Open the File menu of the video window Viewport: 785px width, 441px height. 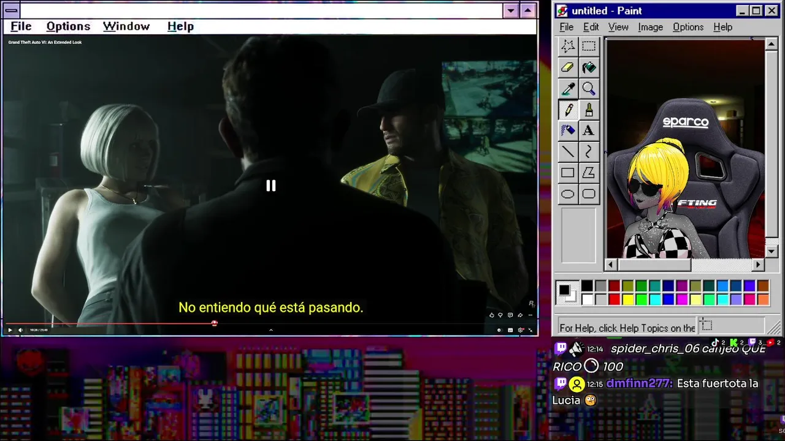coord(21,26)
